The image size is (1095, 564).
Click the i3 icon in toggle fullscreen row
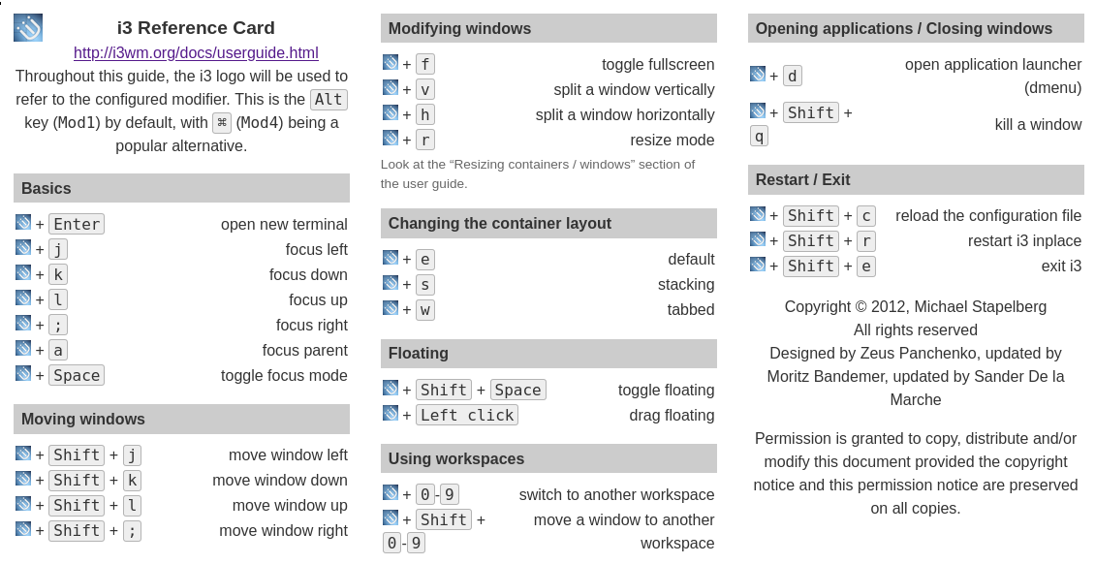(x=391, y=63)
